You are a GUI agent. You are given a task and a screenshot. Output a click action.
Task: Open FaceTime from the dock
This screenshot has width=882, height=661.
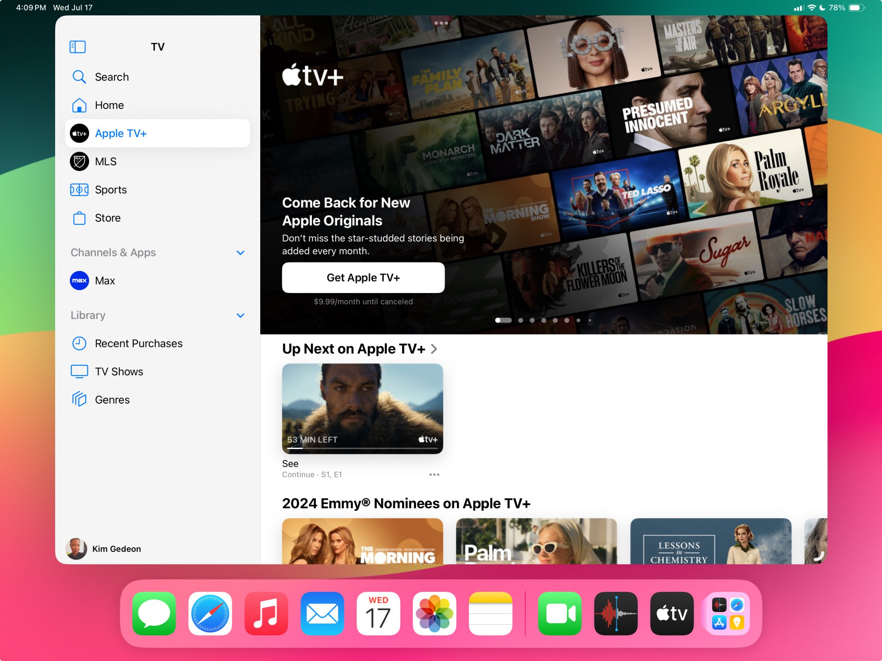tap(560, 613)
